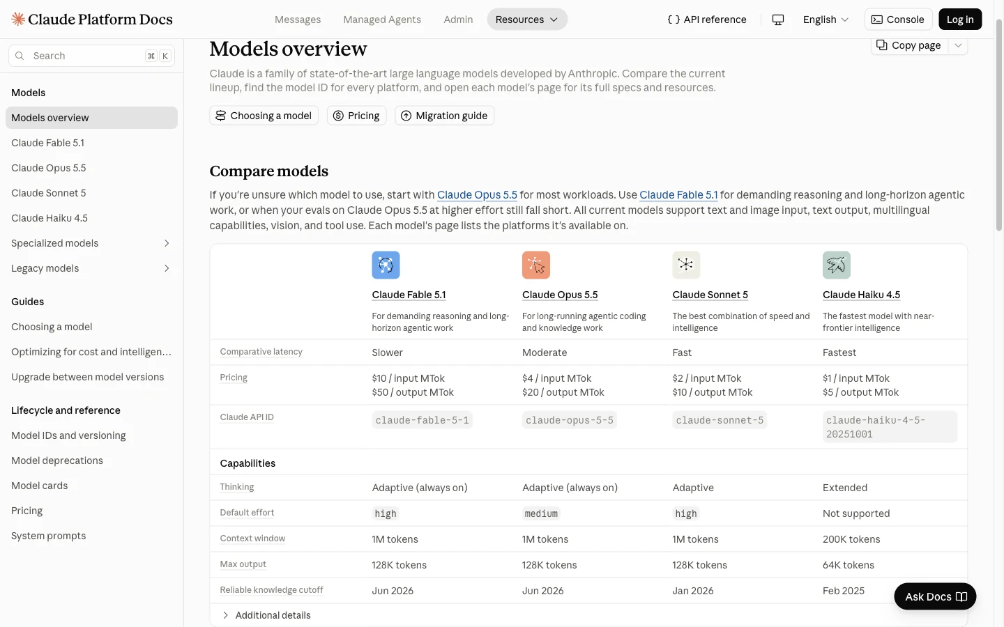Click the Console button

coord(898,20)
